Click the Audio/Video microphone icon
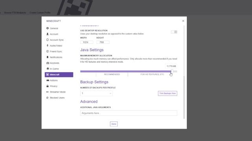252x141 pixels. coord(47,45)
